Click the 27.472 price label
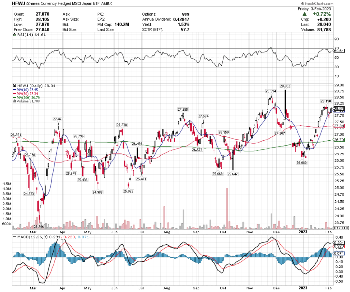Viewport: 350px width, 292px height. click(58, 119)
